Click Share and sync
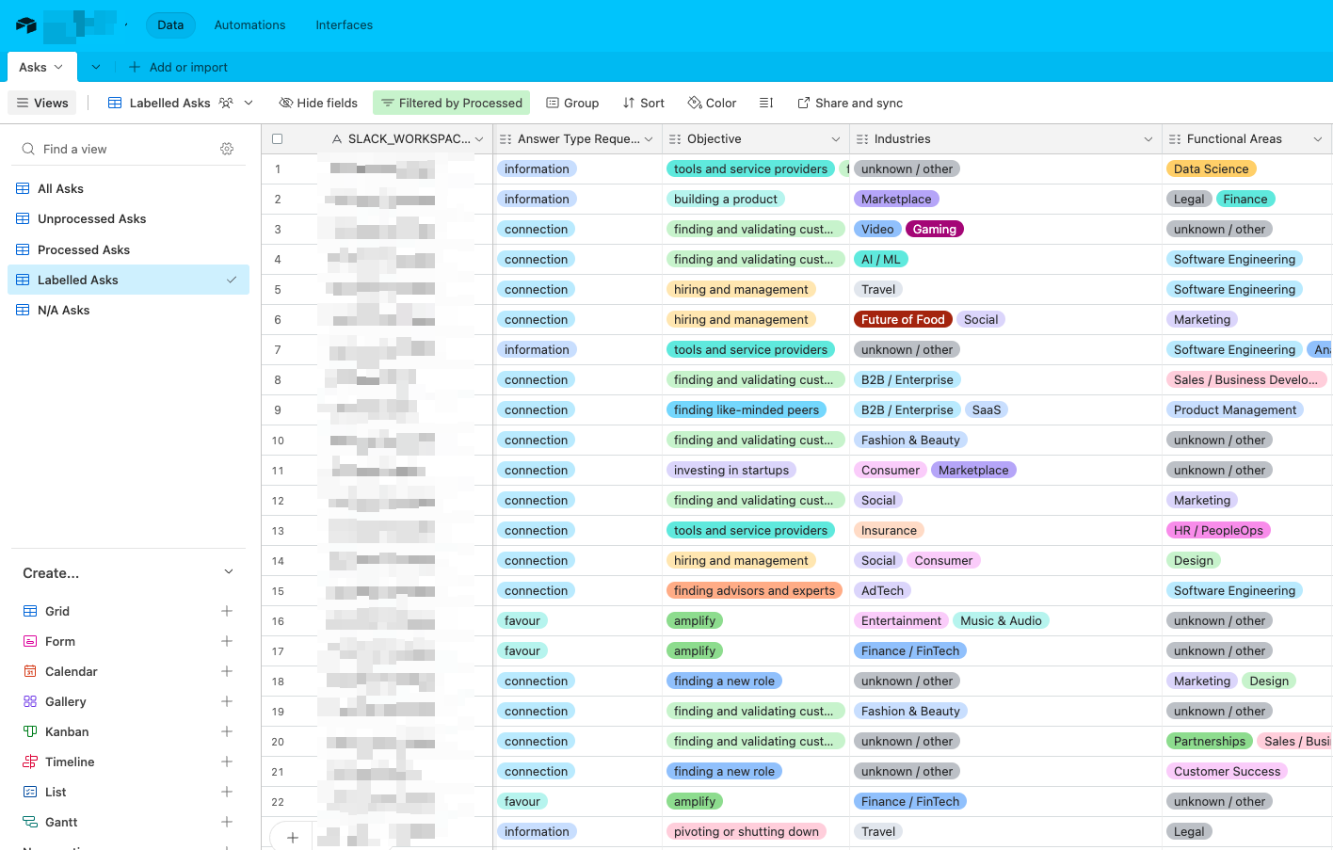Viewport: 1333px width, 850px height. (x=849, y=103)
